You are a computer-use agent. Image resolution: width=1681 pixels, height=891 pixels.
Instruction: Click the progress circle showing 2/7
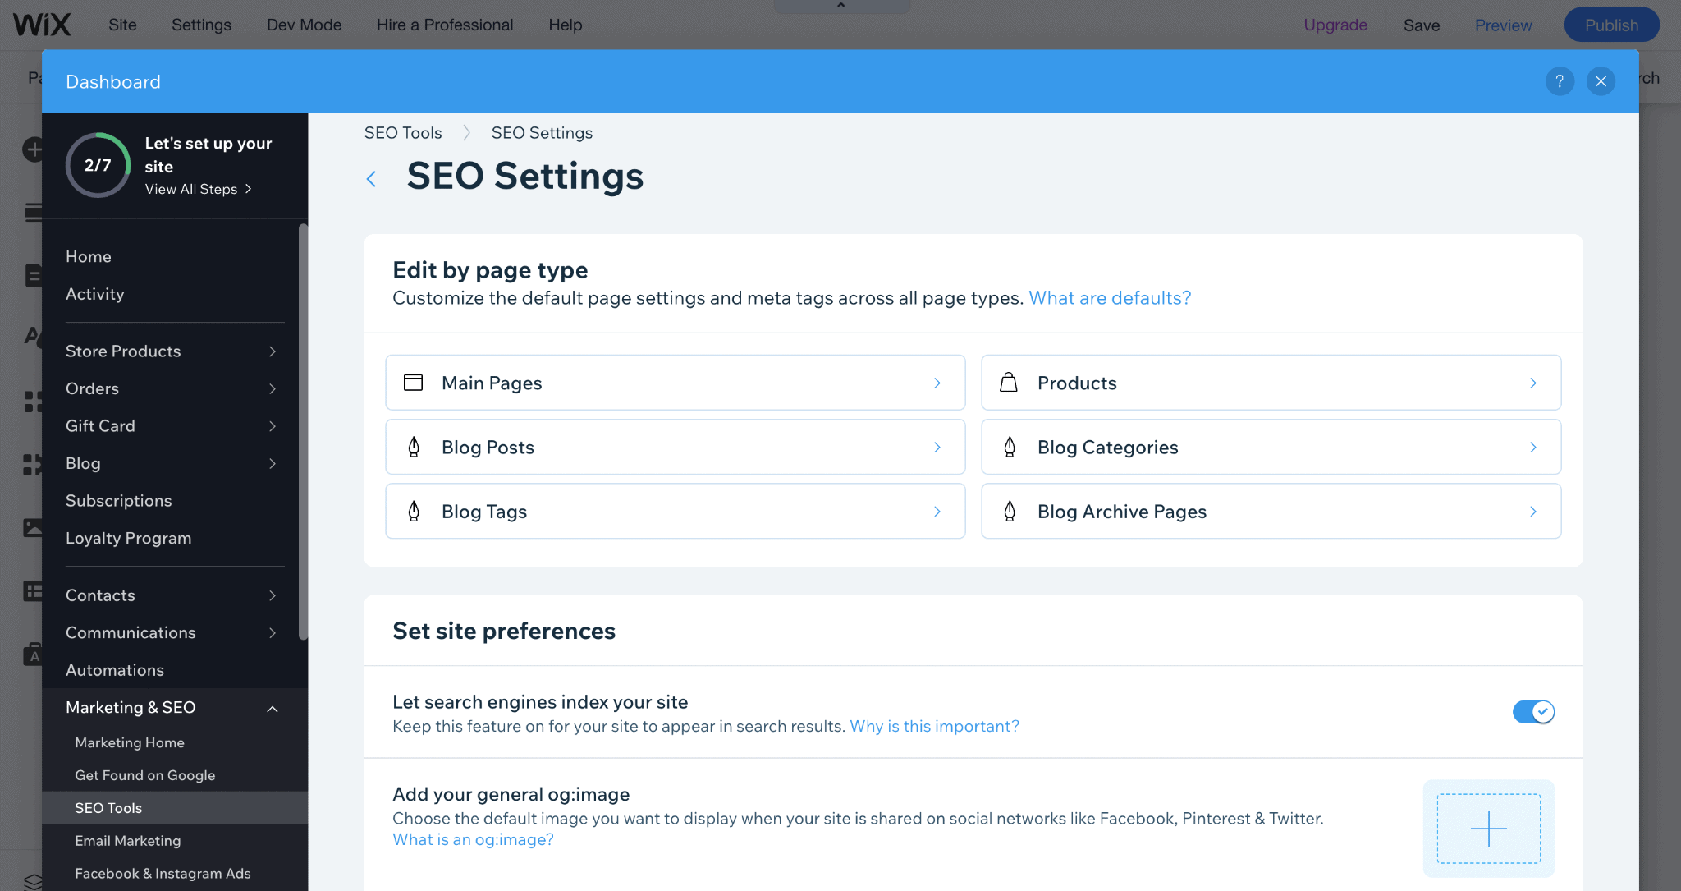click(x=98, y=164)
